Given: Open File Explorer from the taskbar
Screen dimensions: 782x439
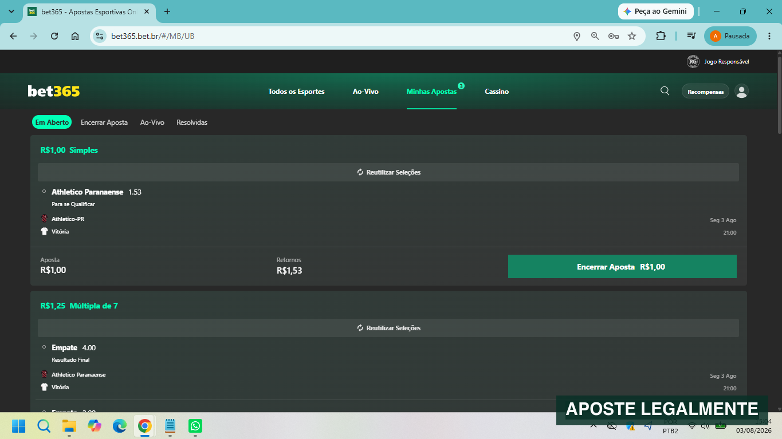Looking at the screenshot, I should (x=69, y=426).
